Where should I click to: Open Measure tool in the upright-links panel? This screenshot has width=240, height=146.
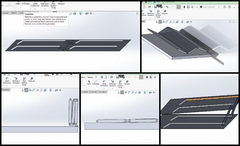click(31, 80)
